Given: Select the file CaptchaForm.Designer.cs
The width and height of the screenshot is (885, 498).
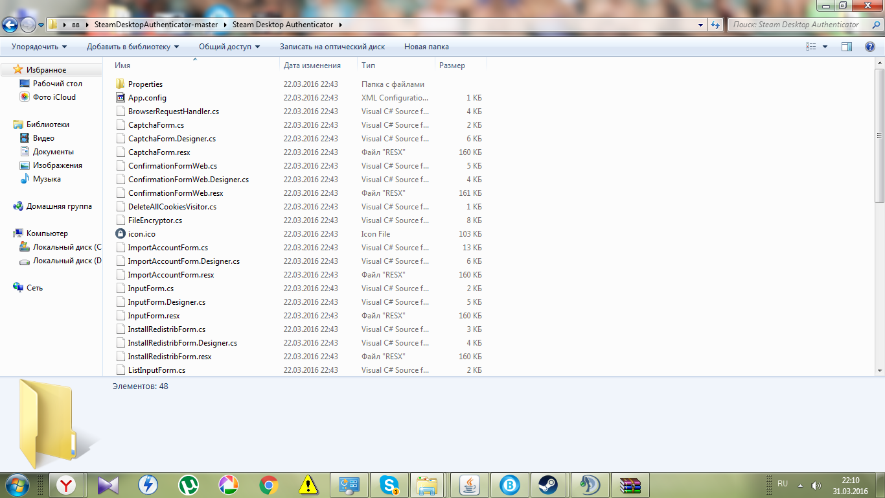Looking at the screenshot, I should [172, 139].
